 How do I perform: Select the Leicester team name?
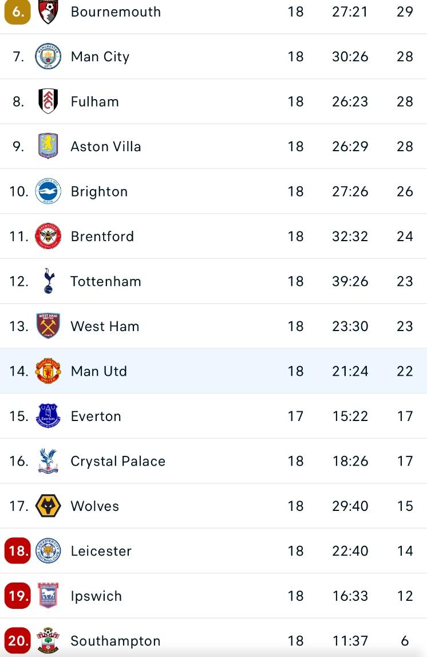click(x=101, y=550)
